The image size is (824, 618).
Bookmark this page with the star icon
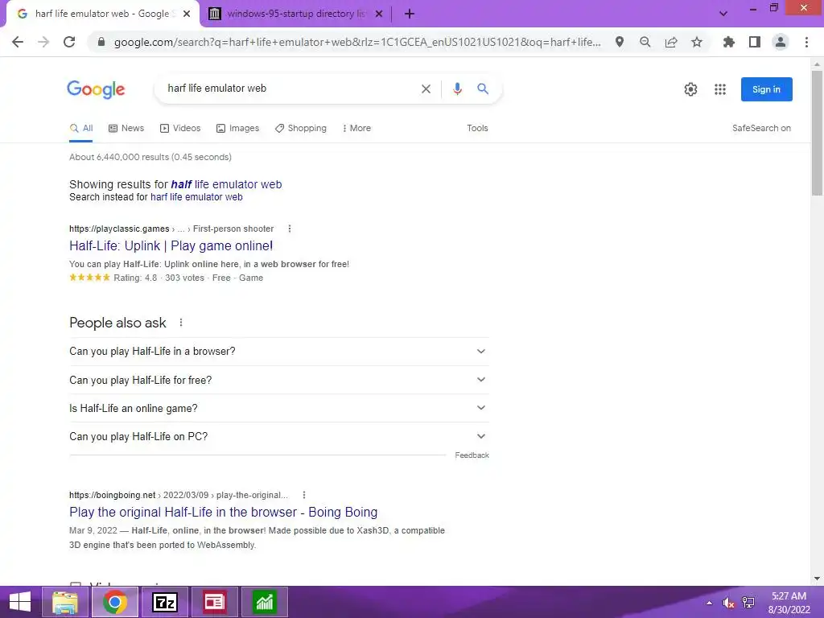pyautogui.click(x=697, y=42)
